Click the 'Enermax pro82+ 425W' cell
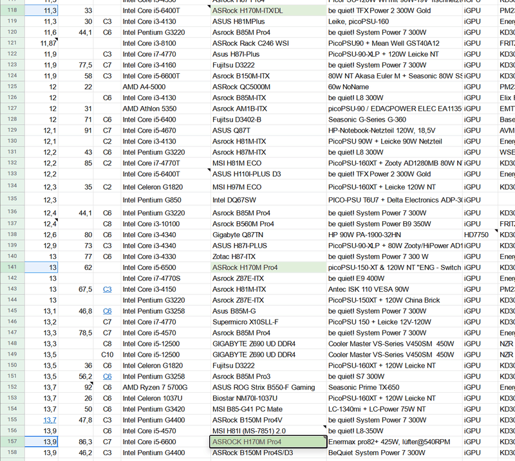 point(394,442)
